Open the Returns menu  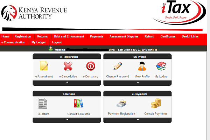(x=42, y=36)
